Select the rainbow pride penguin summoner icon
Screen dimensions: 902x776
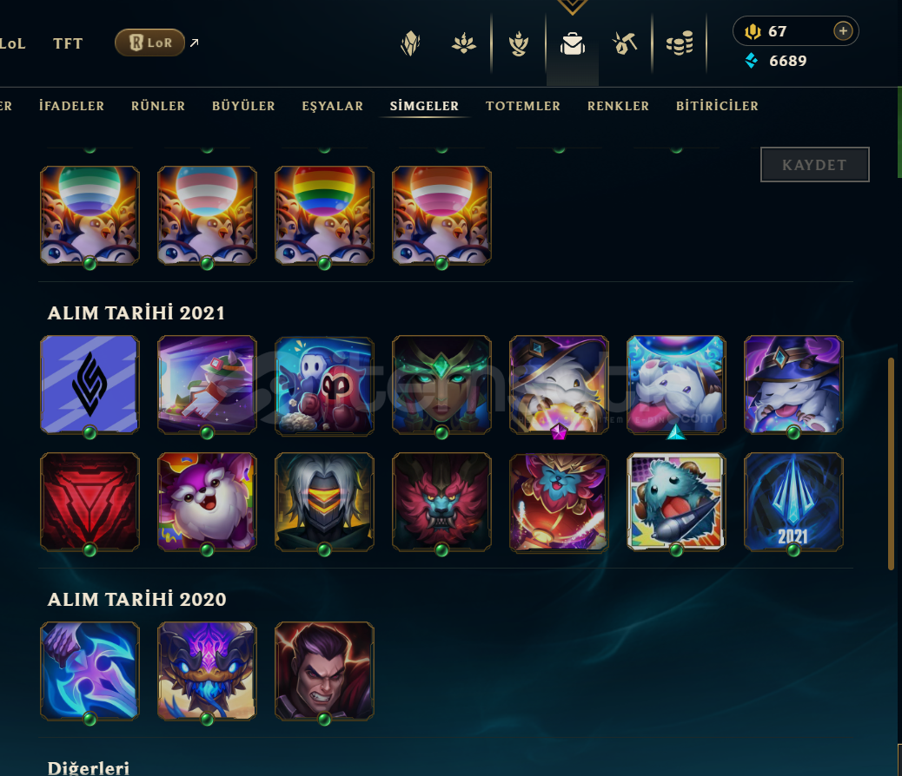324,215
